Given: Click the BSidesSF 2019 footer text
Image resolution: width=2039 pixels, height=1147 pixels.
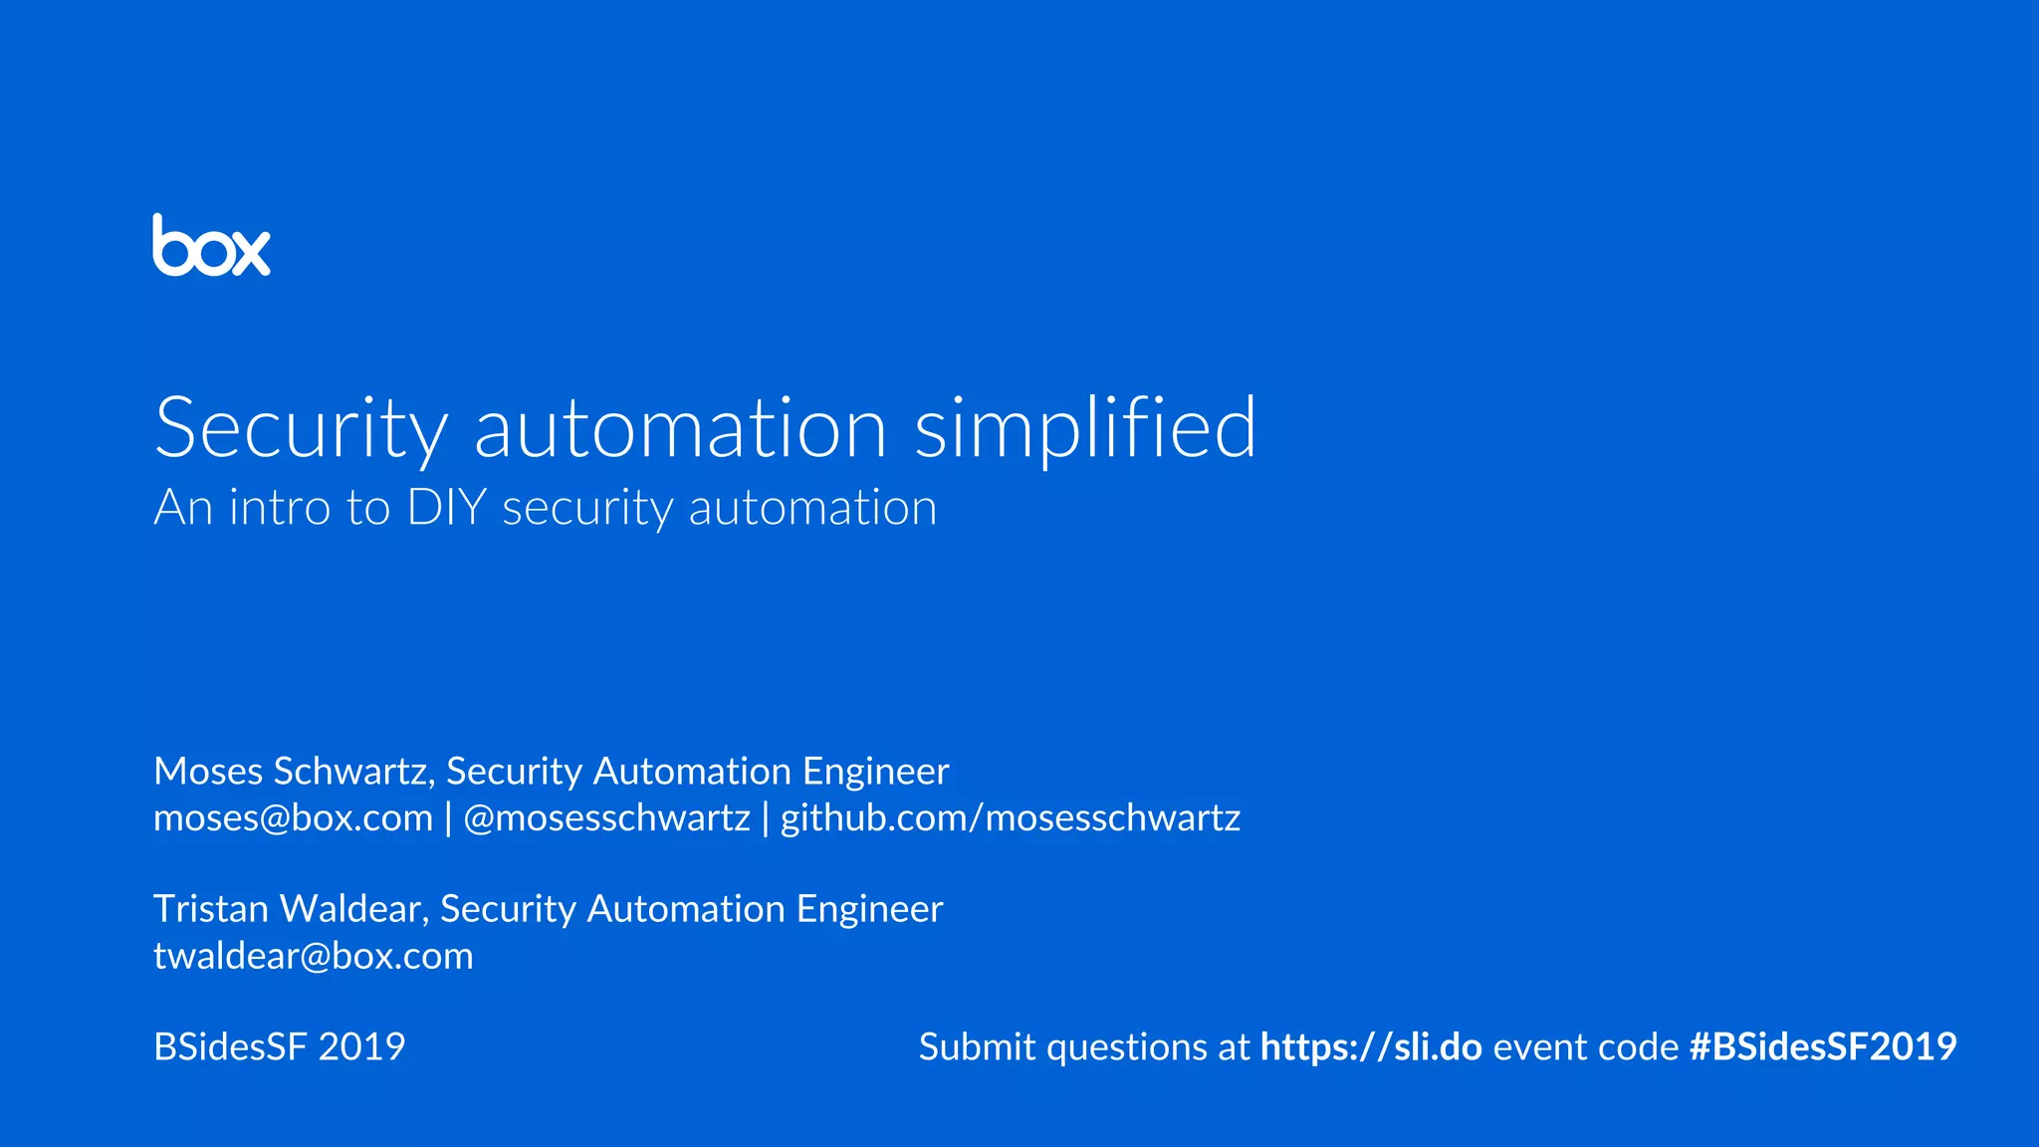Looking at the screenshot, I should click(x=280, y=1047).
